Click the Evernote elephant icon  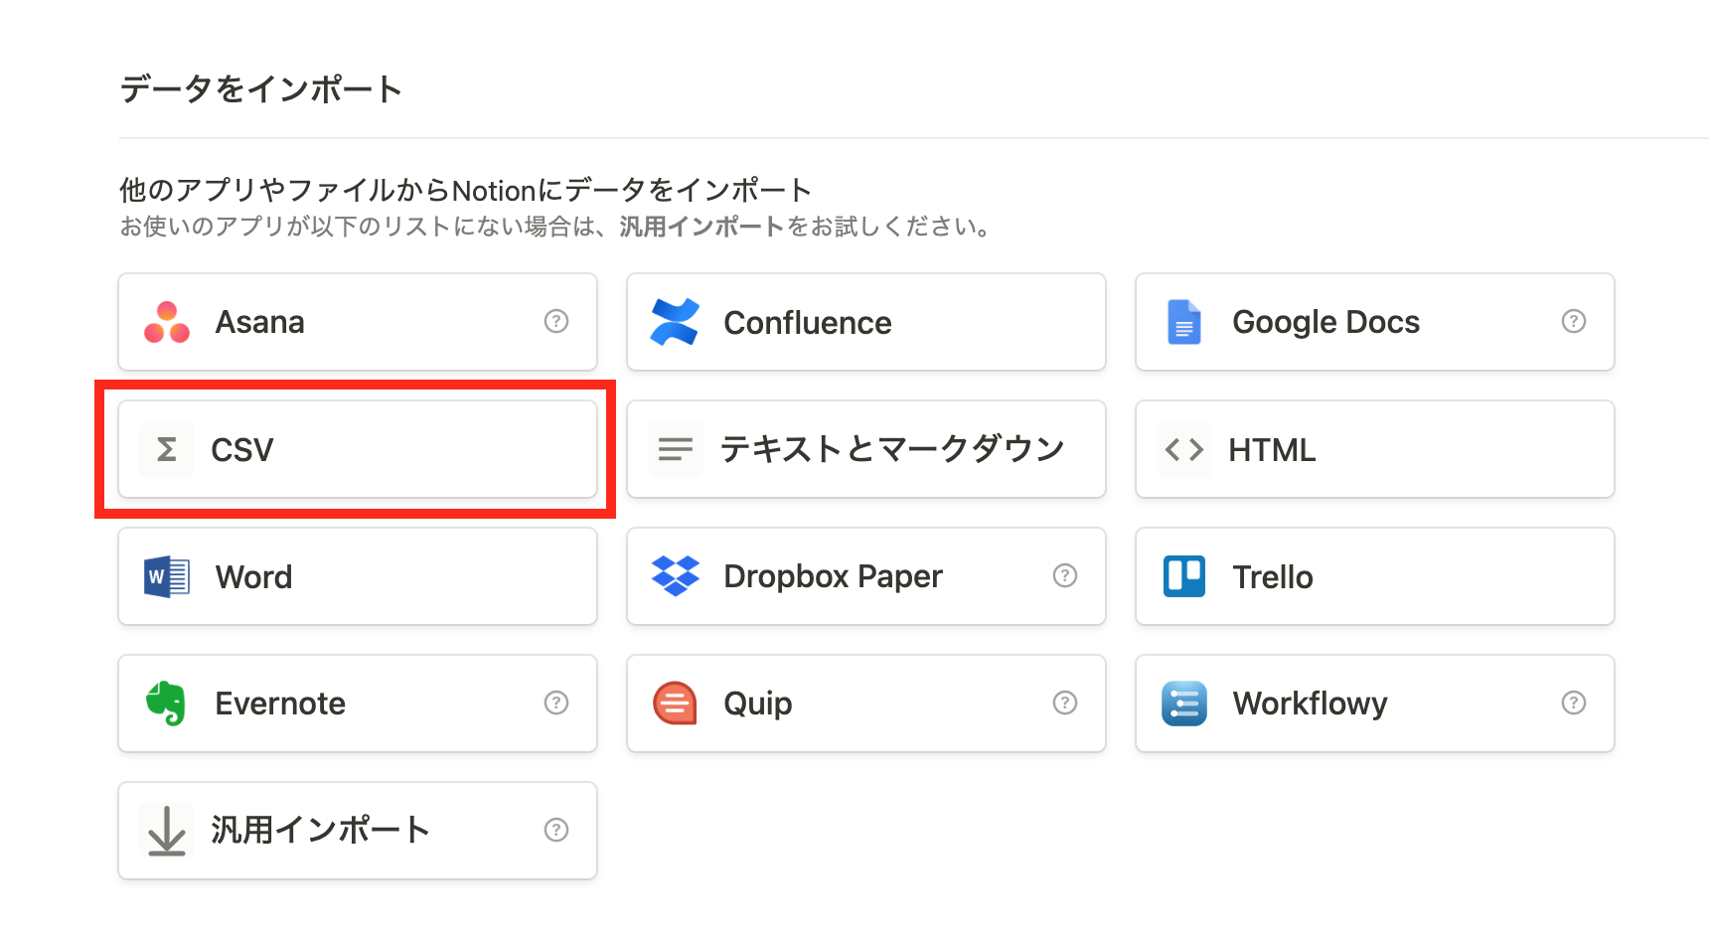pos(167,703)
